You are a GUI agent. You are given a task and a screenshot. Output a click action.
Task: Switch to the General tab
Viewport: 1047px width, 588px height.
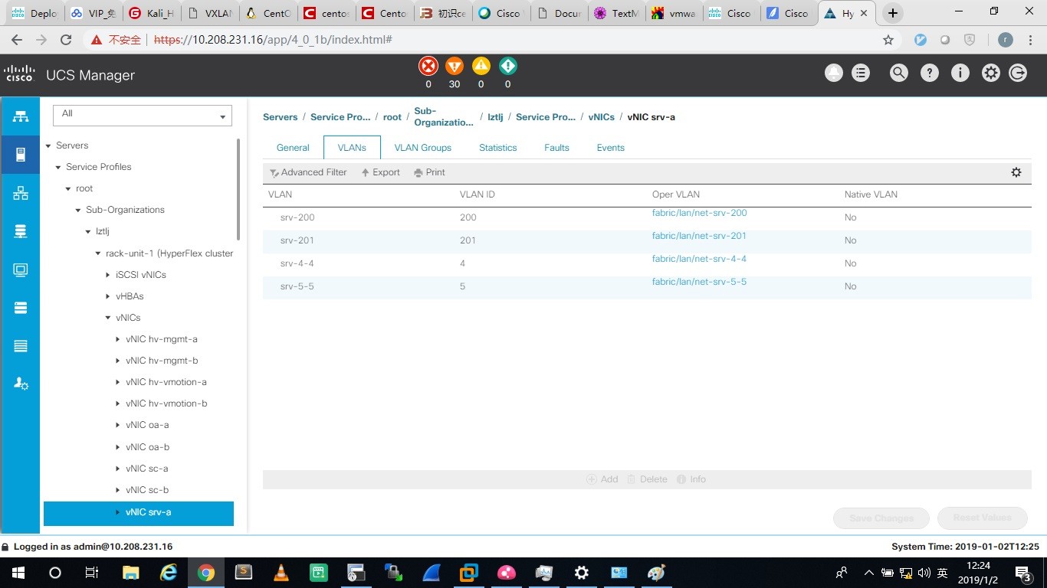293,148
